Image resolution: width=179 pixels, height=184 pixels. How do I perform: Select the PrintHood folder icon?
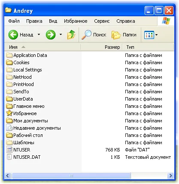tap(9, 84)
